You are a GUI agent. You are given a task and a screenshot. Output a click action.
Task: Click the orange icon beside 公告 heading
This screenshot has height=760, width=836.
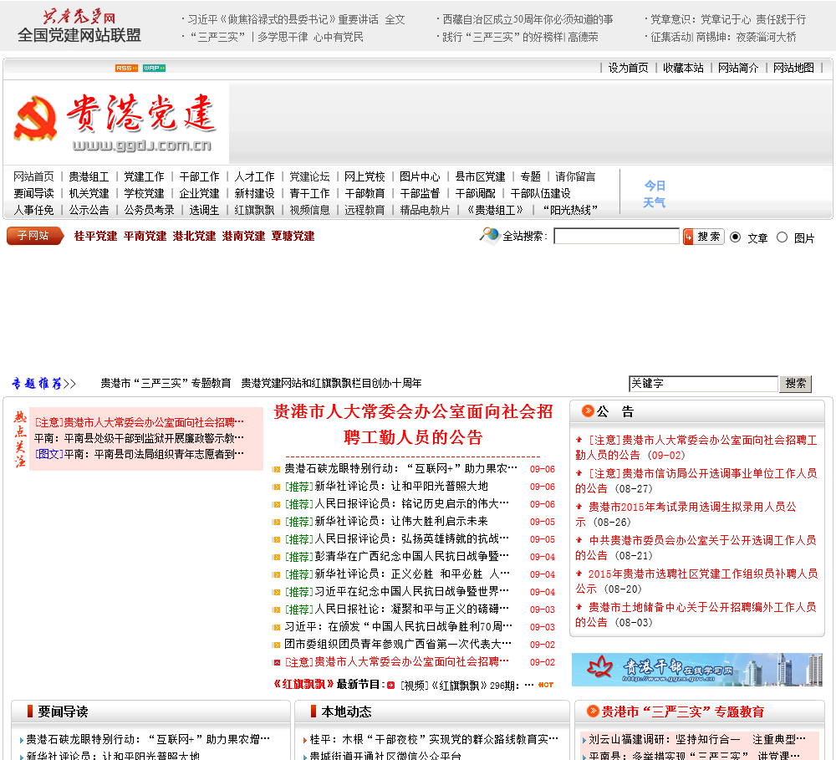click(x=588, y=411)
